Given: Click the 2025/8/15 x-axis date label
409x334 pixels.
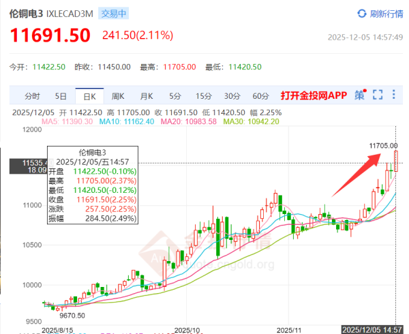Looking at the screenshot, I should (57, 330).
